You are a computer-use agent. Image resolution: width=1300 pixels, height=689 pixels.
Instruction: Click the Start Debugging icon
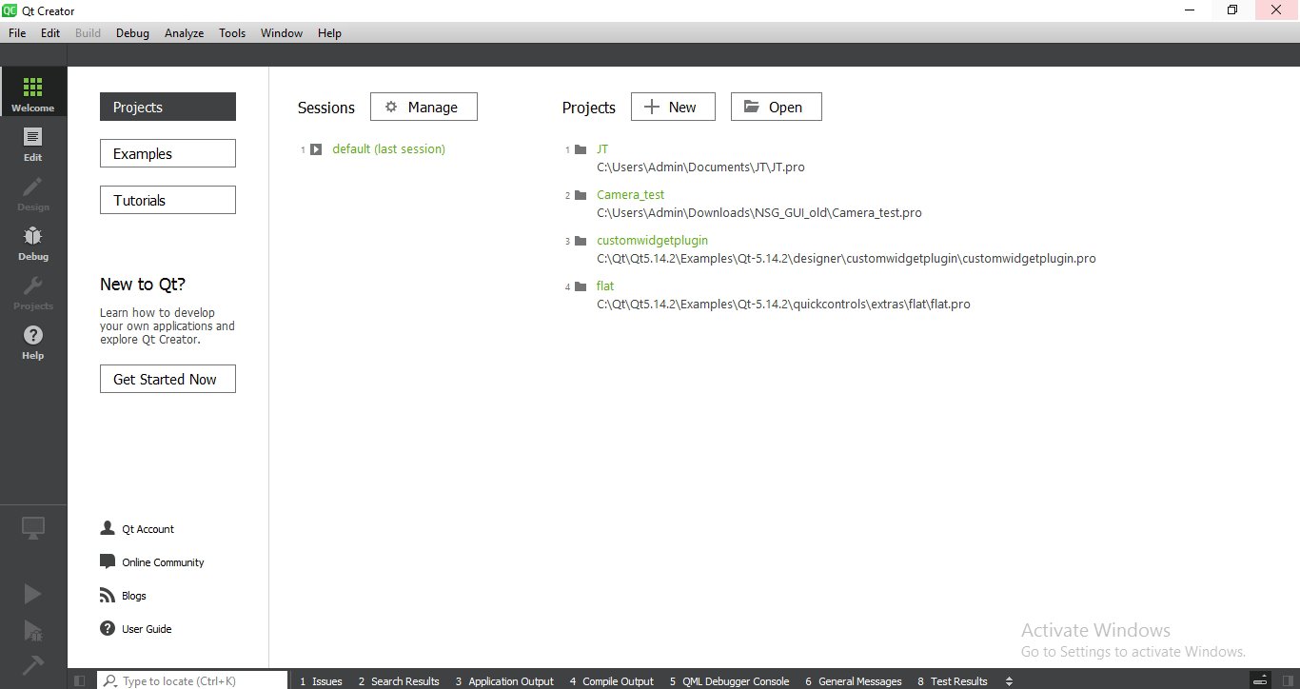coord(33,630)
